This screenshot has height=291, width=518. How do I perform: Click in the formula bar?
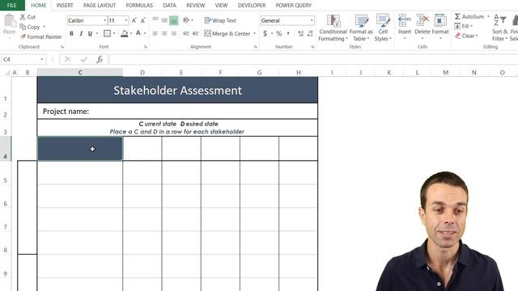[x=313, y=59]
